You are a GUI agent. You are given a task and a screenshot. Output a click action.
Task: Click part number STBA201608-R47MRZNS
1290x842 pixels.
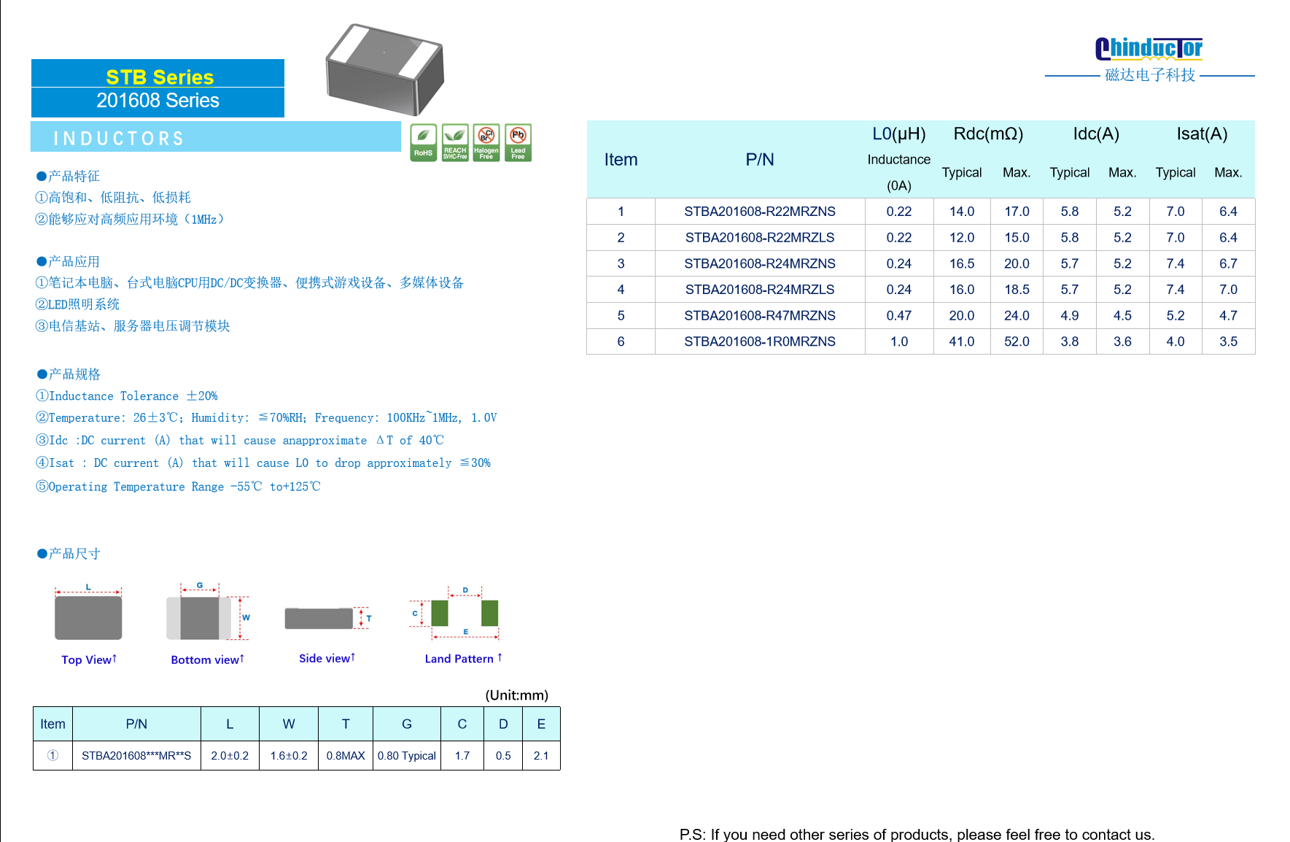(760, 315)
